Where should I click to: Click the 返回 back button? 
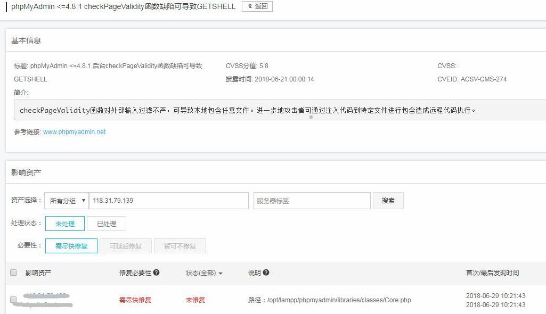257,6
